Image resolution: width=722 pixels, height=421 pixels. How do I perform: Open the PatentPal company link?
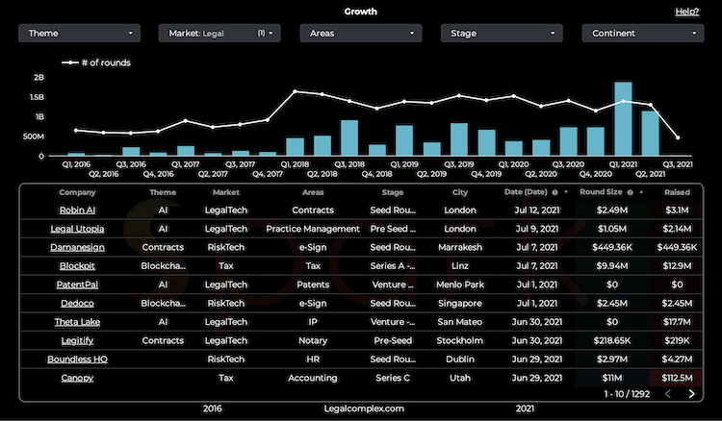pos(77,285)
